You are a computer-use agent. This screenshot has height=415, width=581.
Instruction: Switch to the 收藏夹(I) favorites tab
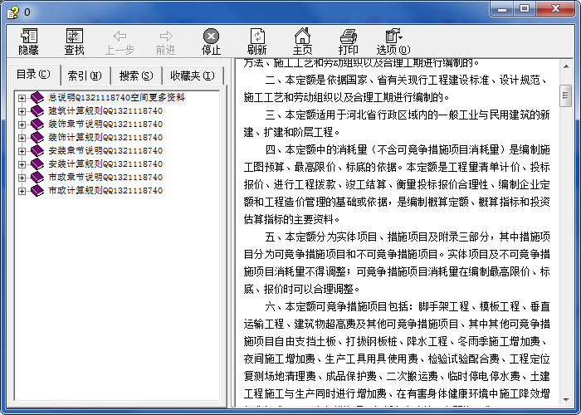193,76
